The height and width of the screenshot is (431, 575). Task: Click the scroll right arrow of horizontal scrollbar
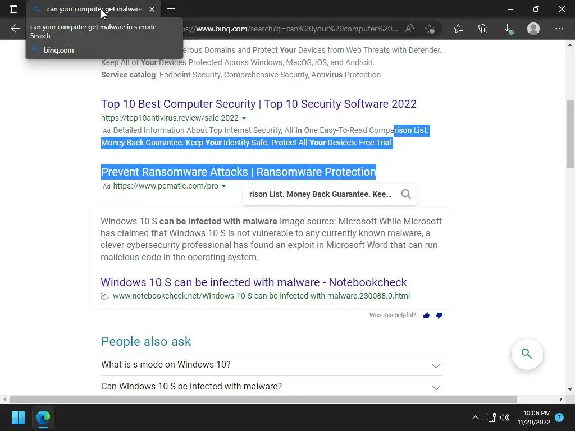[561, 399]
